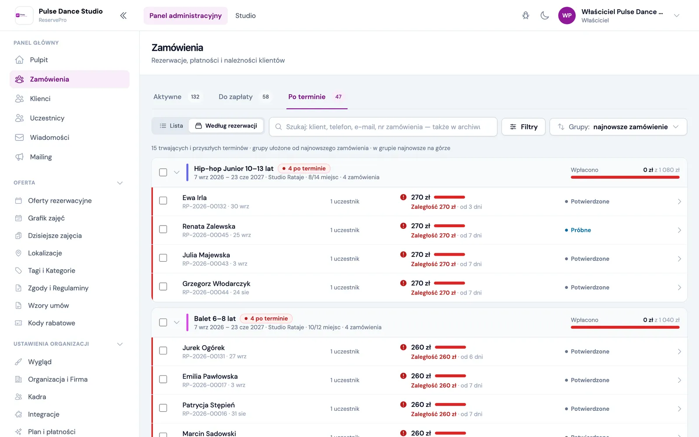The image size is (699, 437).
Task: Open Wiadomości envelope item
Action: [69, 138]
